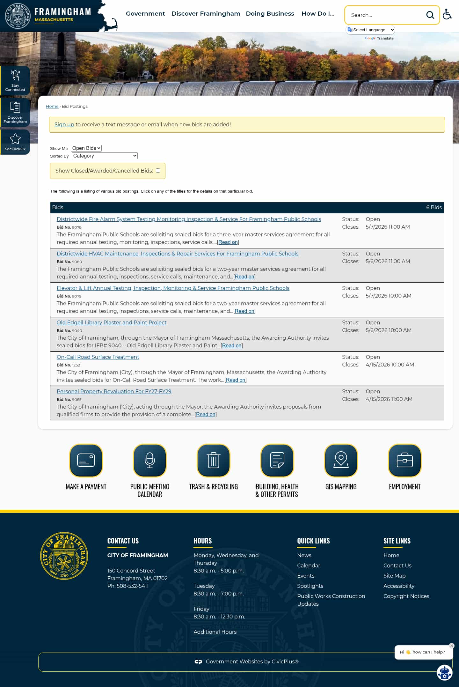Click the Trash & Recycling bin icon
459x687 pixels.
point(214,460)
